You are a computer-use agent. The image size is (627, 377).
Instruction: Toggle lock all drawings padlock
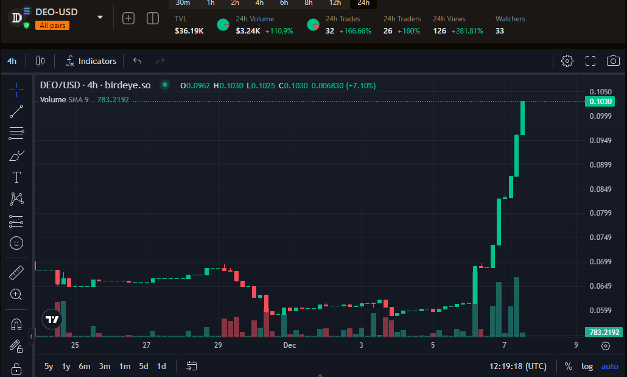click(16, 368)
